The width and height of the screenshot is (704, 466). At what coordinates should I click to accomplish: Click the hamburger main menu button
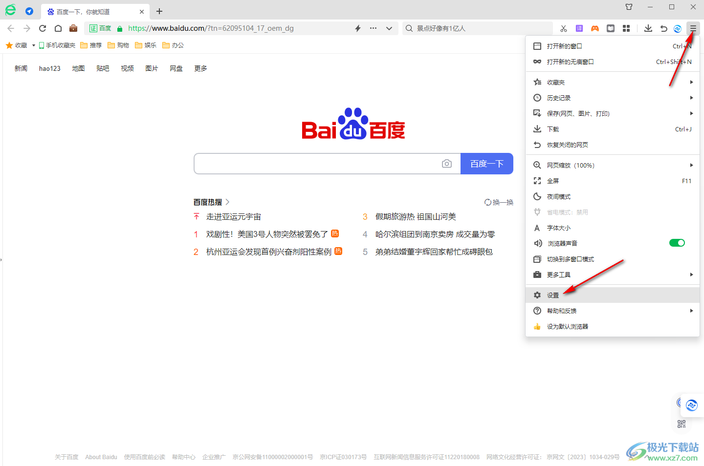coord(693,28)
